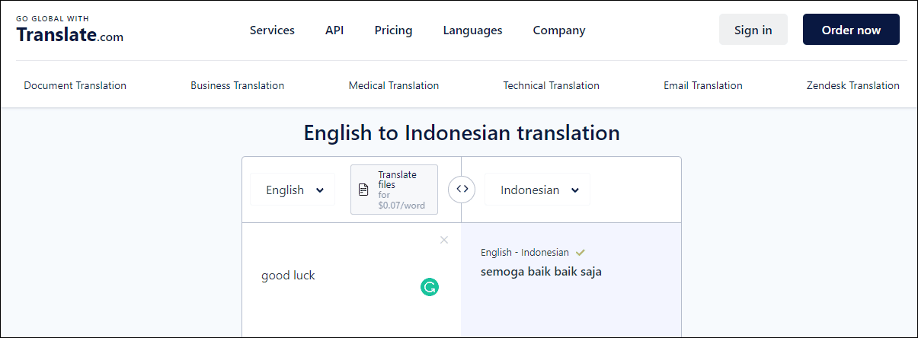Click the document icon in Translate files
The width and height of the screenshot is (918, 338).
364,190
